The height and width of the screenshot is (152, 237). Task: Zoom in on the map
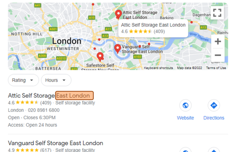(x=218, y=41)
